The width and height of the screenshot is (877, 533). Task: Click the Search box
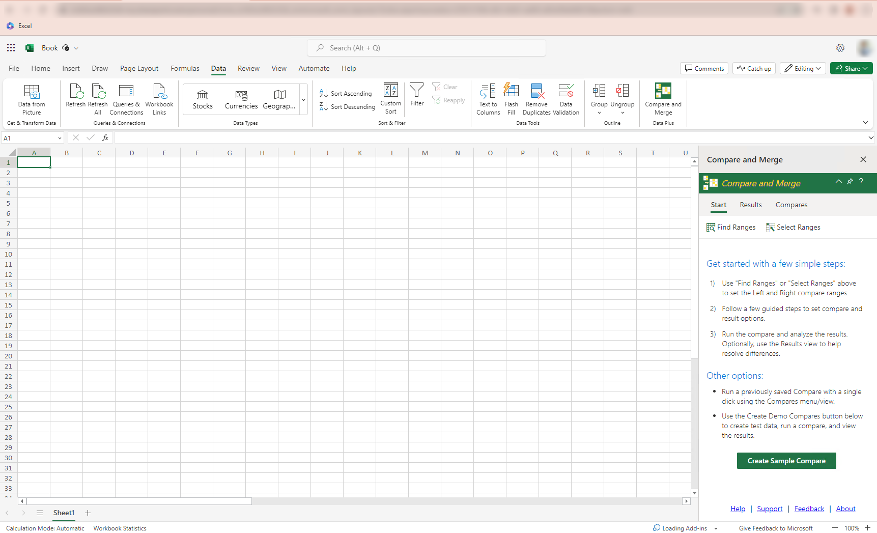[427, 48]
